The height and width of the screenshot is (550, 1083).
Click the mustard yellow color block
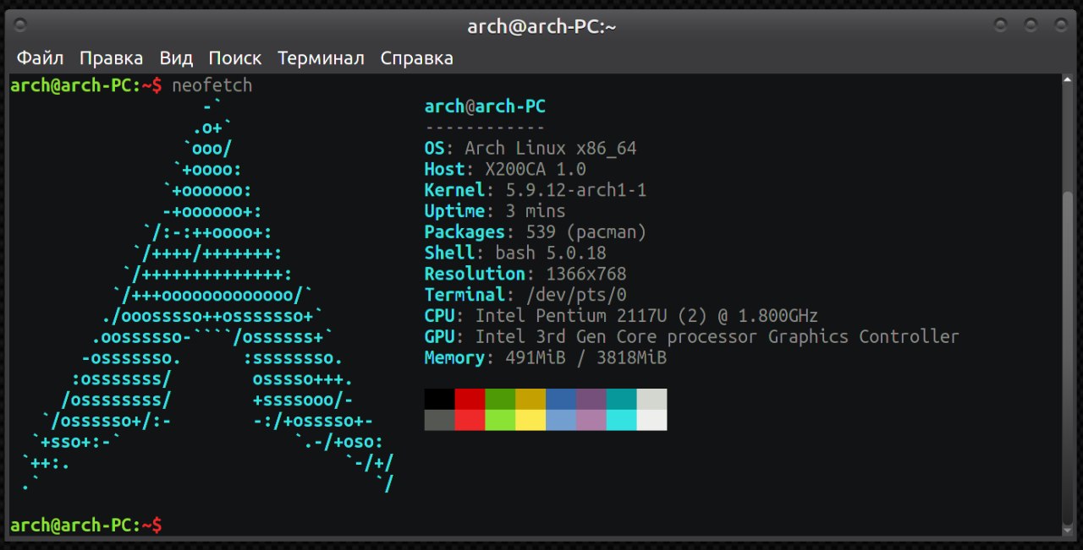[531, 399]
